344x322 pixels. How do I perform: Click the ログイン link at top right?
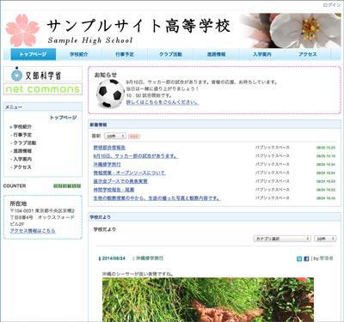tap(332, 5)
